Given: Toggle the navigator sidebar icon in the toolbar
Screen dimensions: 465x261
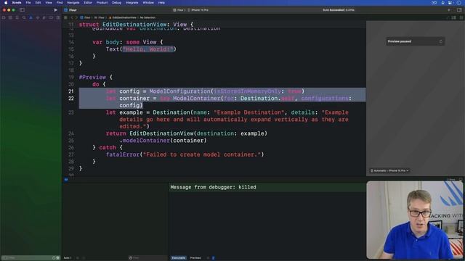Looking at the screenshot, I should (x=22, y=9).
